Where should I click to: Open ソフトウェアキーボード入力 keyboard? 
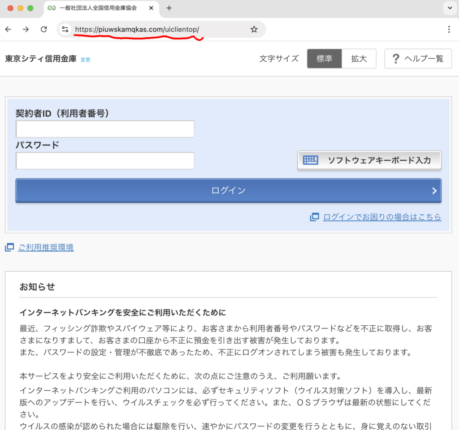coord(369,160)
